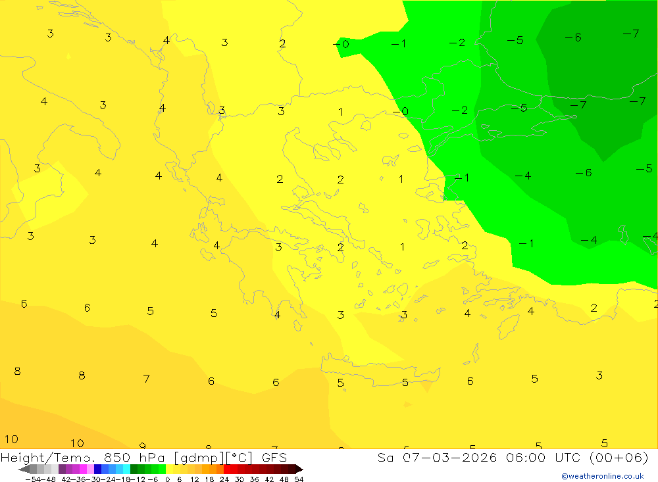The width and height of the screenshot is (658, 482).
Task: Click the '-54' legend scale label
Action: (x=33, y=479)
